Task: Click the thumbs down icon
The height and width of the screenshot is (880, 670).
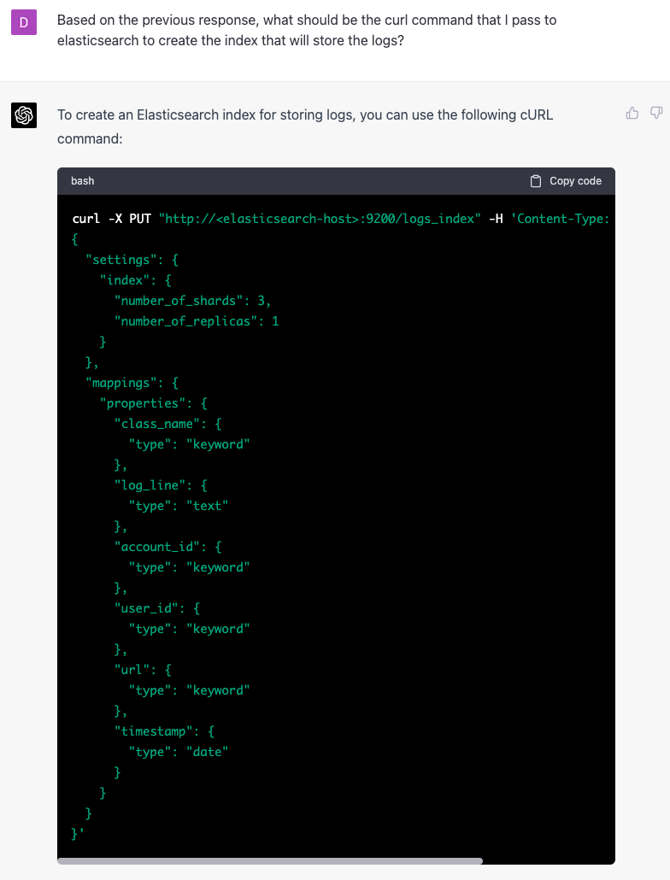Action: pyautogui.click(x=656, y=113)
